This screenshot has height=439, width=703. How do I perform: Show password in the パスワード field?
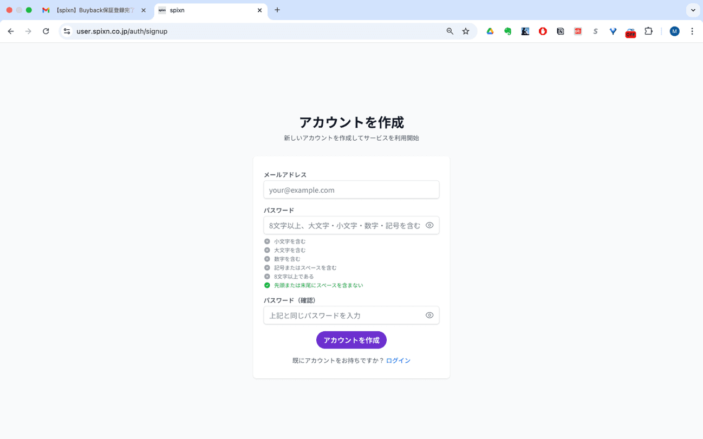429,225
